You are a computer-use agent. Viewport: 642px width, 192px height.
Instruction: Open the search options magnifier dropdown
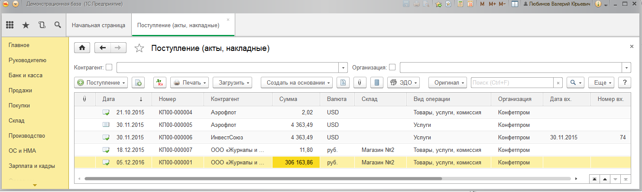click(x=576, y=82)
